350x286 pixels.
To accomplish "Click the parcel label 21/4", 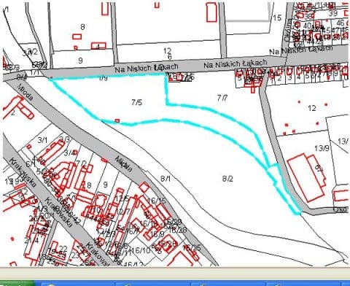I will (x=31, y=241).
